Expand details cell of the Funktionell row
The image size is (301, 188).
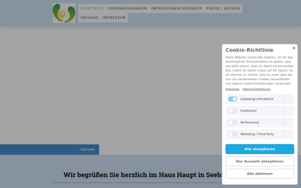289,111
